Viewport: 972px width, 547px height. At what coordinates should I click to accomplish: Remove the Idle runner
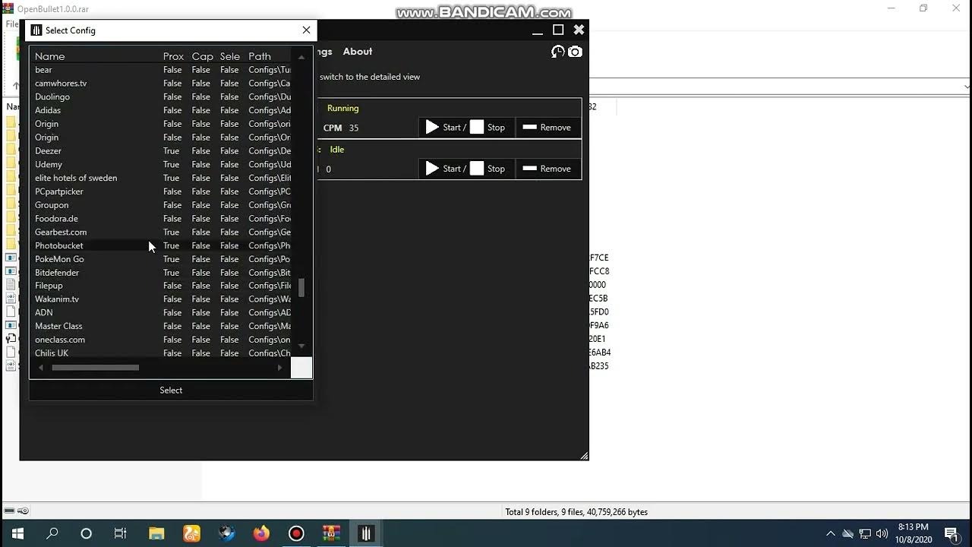(548, 169)
